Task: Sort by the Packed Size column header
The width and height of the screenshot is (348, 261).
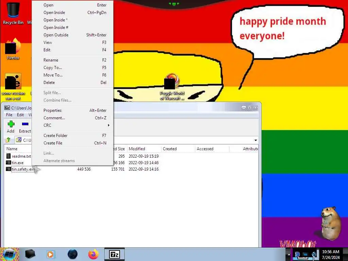Action: pyautogui.click(x=120, y=149)
